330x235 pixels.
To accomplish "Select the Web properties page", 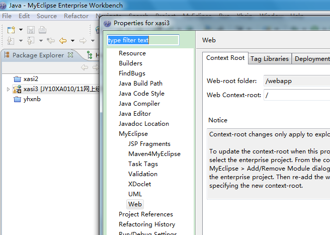I will coord(135,204).
